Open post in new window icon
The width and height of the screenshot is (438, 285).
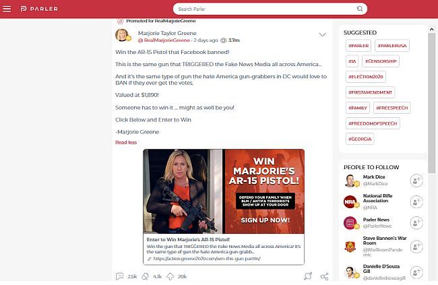[x=308, y=276]
